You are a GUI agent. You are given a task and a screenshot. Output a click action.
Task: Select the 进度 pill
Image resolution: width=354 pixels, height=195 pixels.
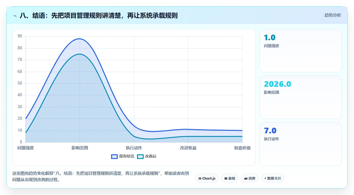[250, 178]
